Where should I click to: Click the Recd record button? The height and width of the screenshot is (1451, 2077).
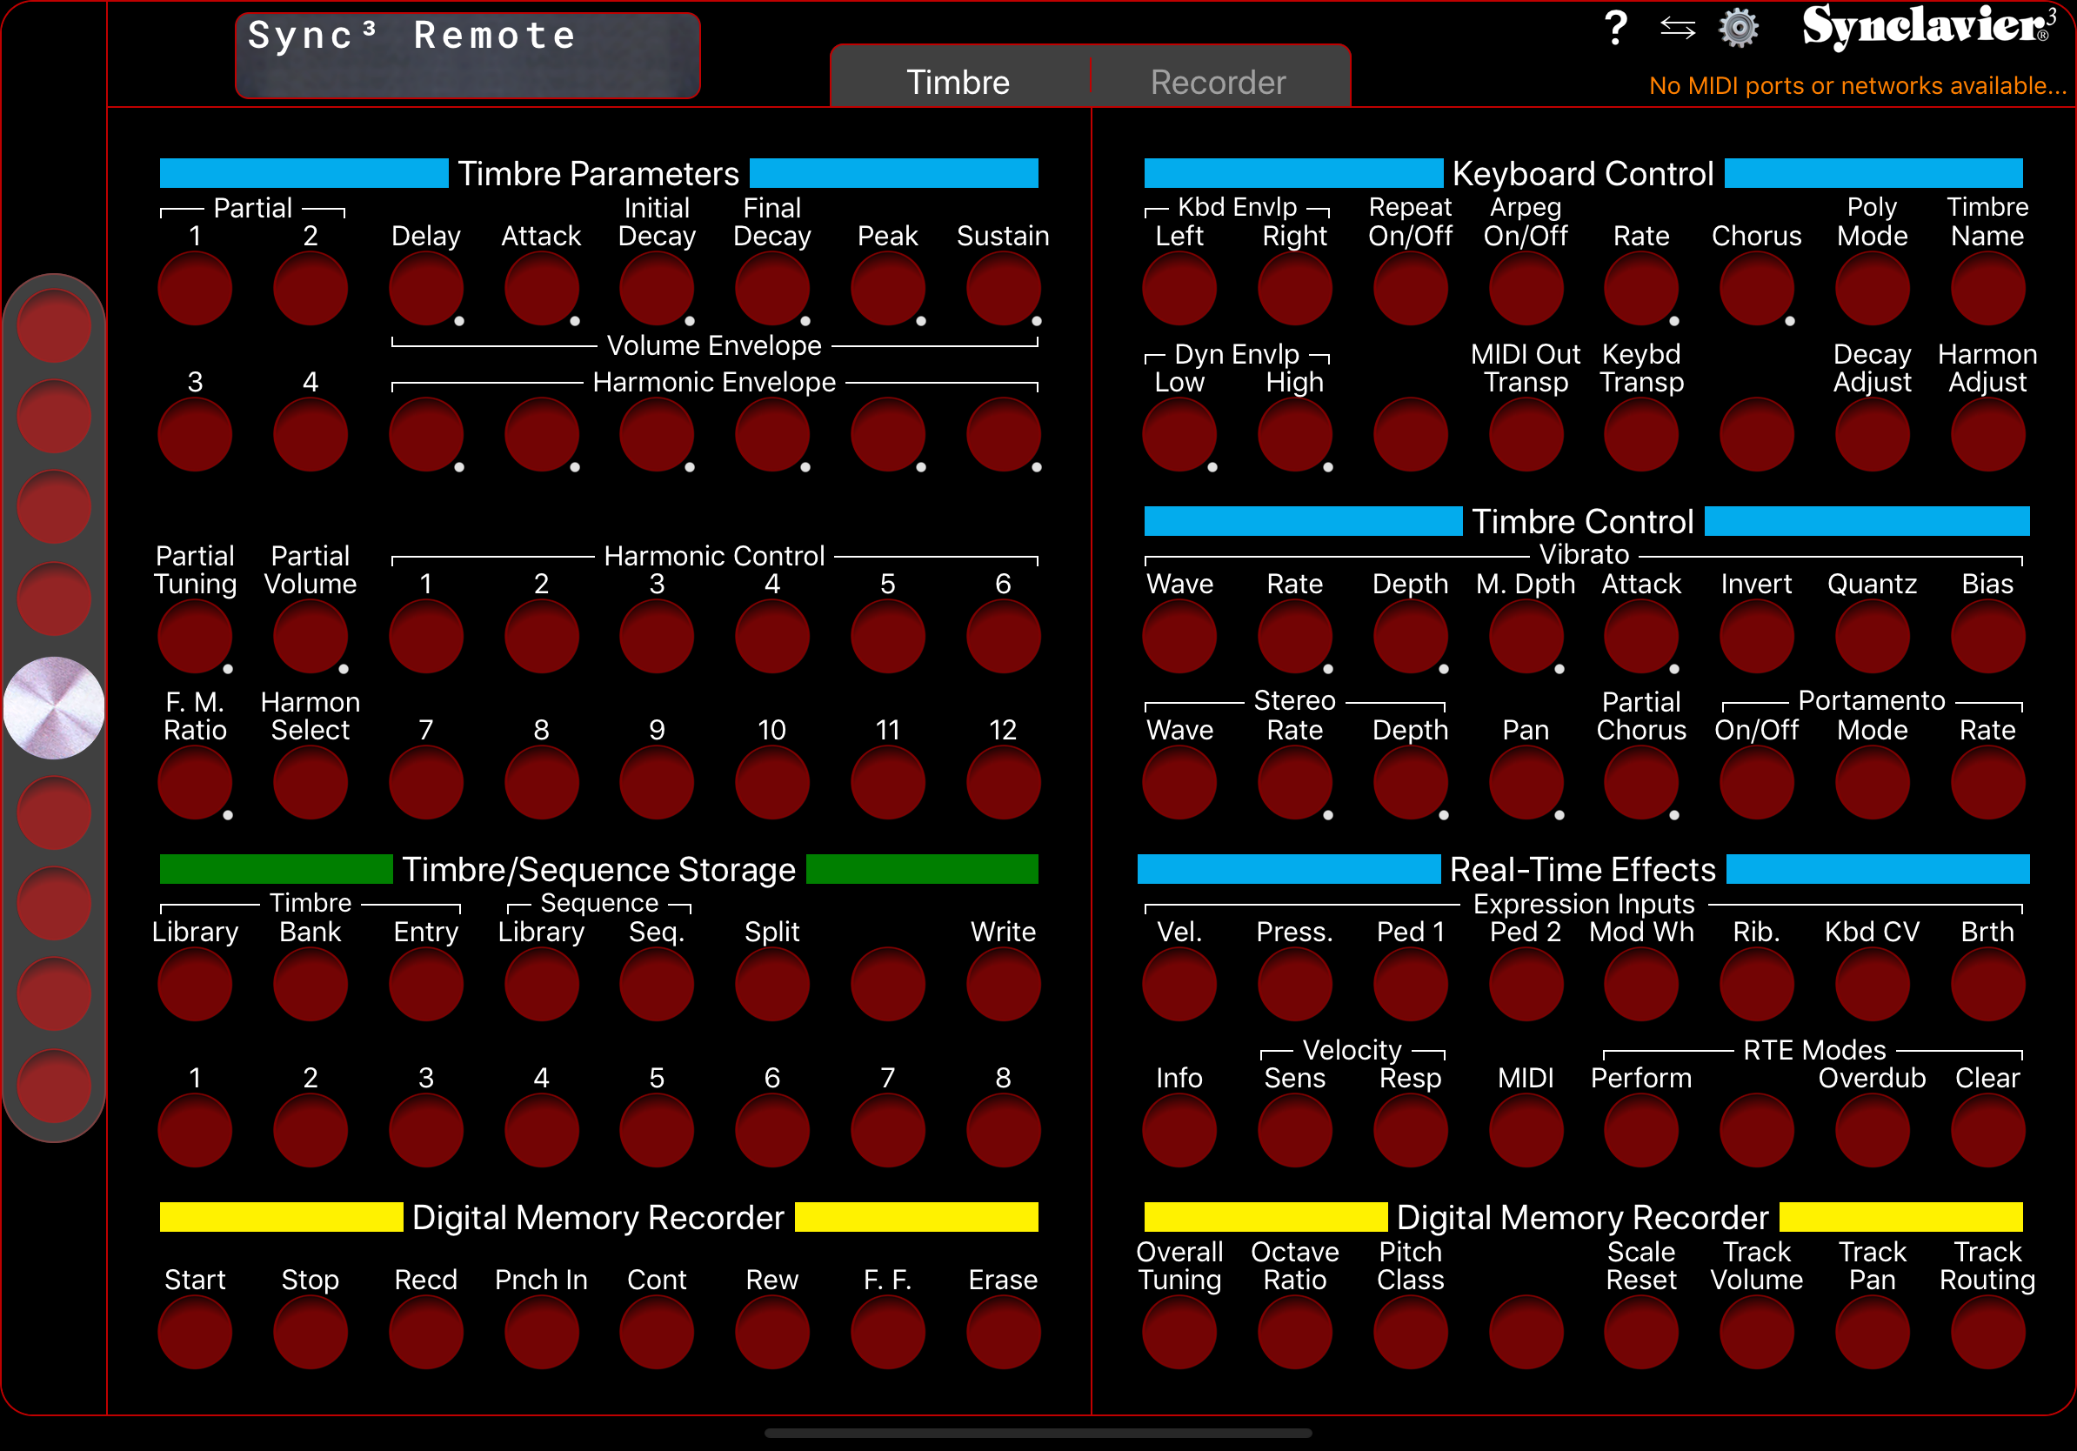pyautogui.click(x=426, y=1333)
